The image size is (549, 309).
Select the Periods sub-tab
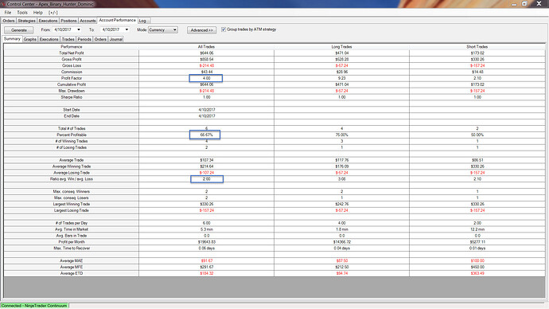84,39
